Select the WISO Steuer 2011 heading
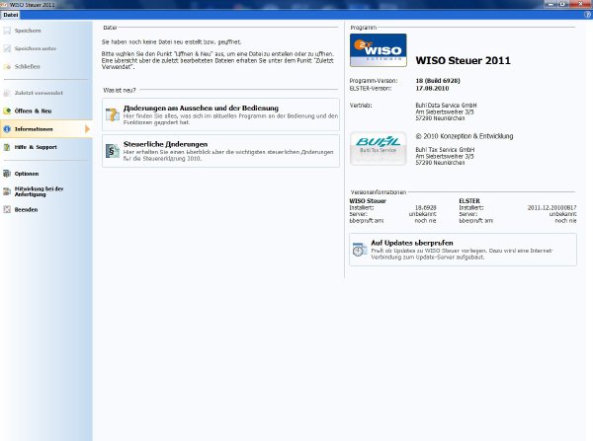 tap(463, 60)
